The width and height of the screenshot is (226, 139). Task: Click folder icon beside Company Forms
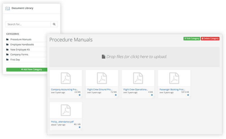coord(7,55)
